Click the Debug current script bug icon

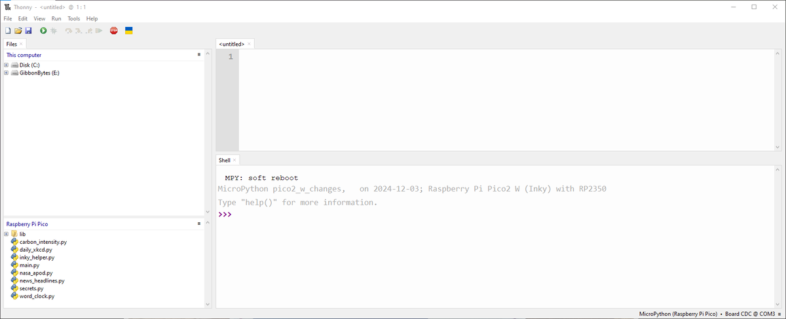[x=54, y=31]
